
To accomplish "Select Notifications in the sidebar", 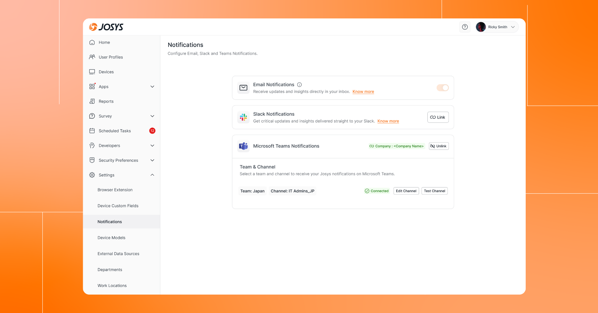I will coord(122,222).
